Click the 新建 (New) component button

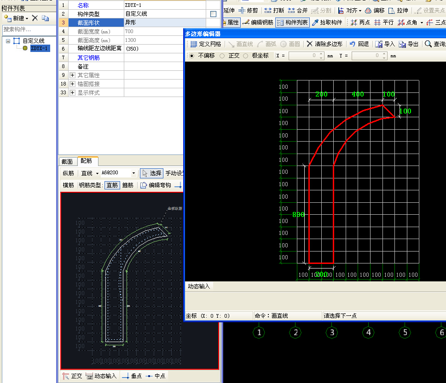point(16,18)
